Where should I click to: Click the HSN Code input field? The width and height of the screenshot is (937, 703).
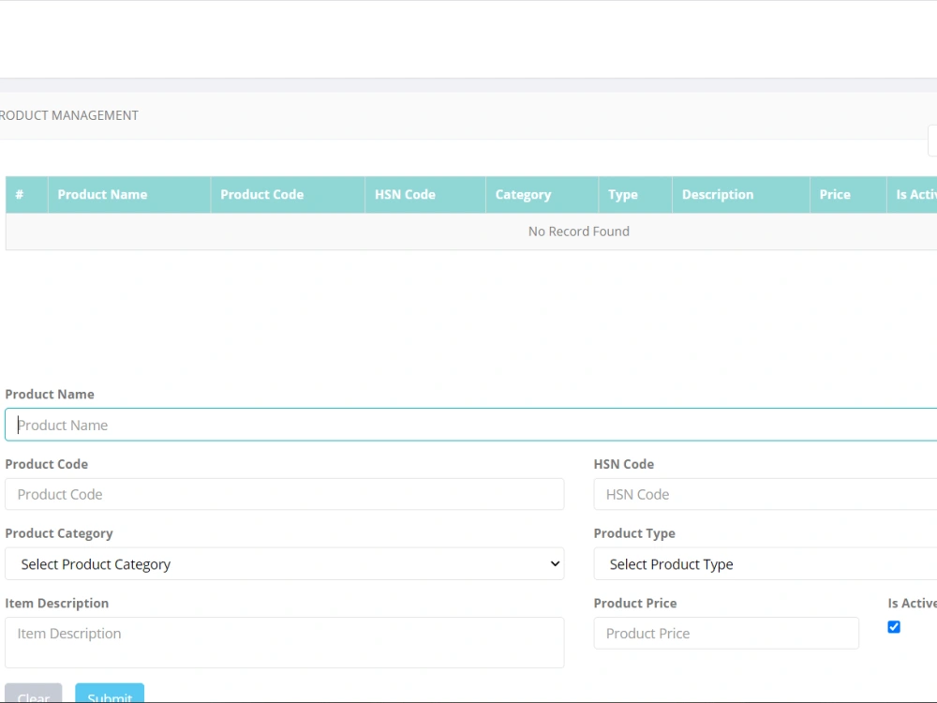[764, 494]
